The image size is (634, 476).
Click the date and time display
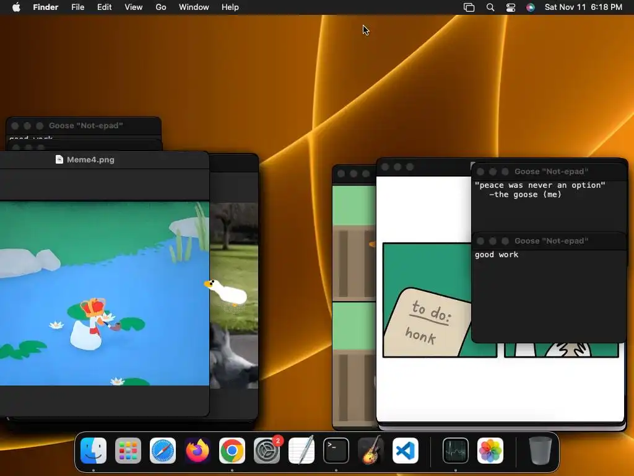click(583, 7)
